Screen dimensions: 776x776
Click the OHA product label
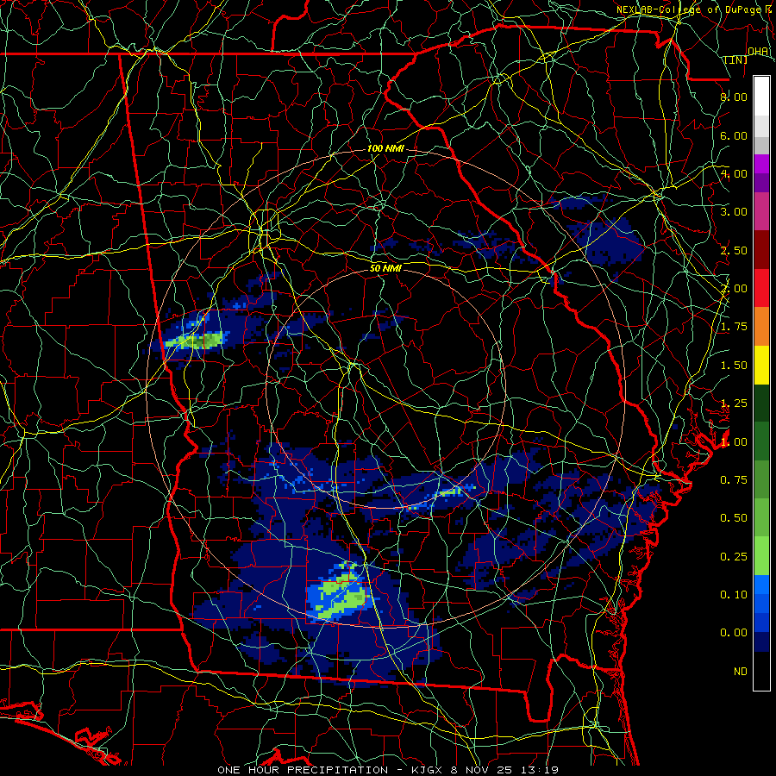(x=758, y=51)
